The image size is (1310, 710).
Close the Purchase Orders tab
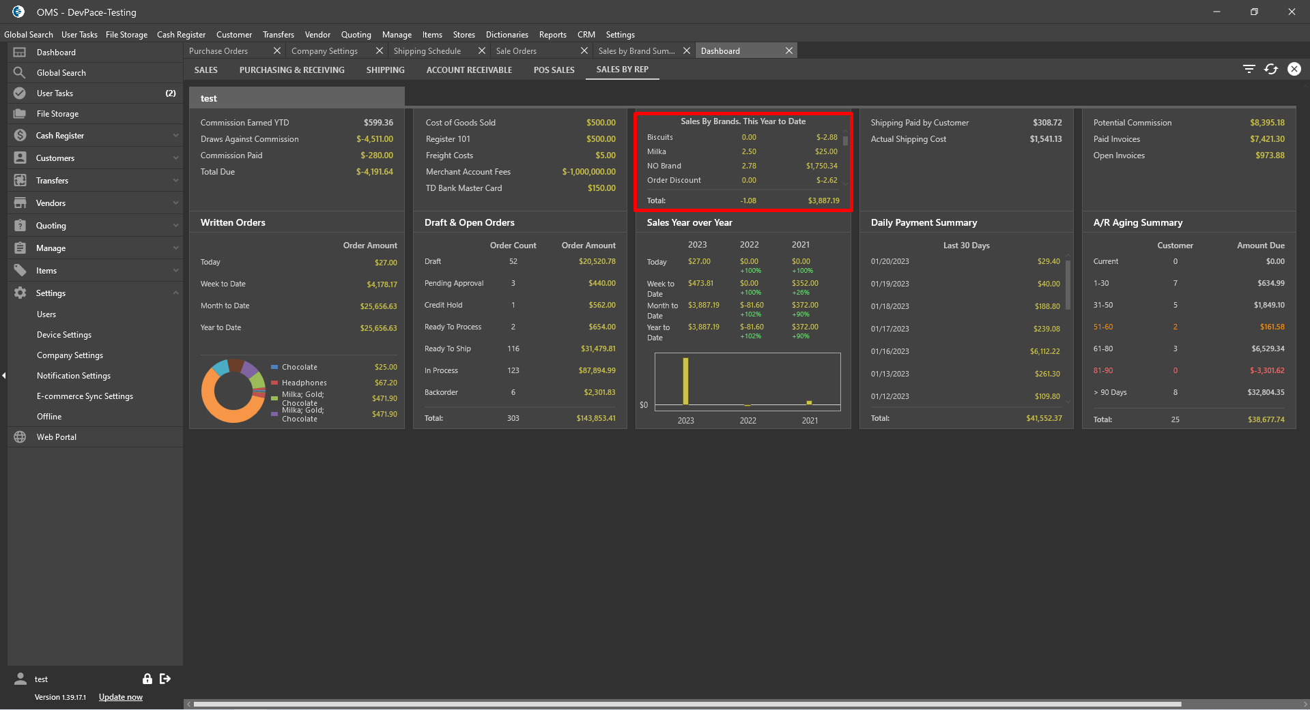276,51
